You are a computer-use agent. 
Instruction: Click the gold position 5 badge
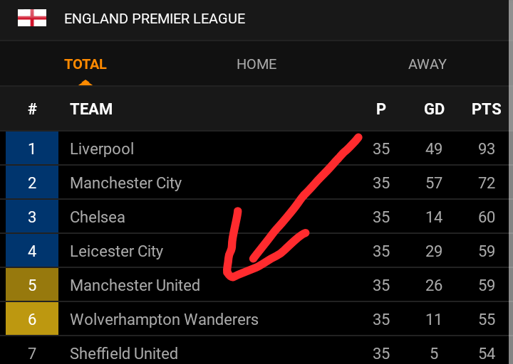coord(32,286)
